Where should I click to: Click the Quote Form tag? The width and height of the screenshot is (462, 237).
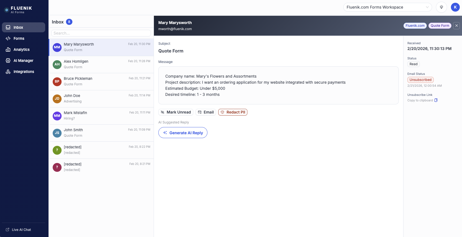point(440,26)
